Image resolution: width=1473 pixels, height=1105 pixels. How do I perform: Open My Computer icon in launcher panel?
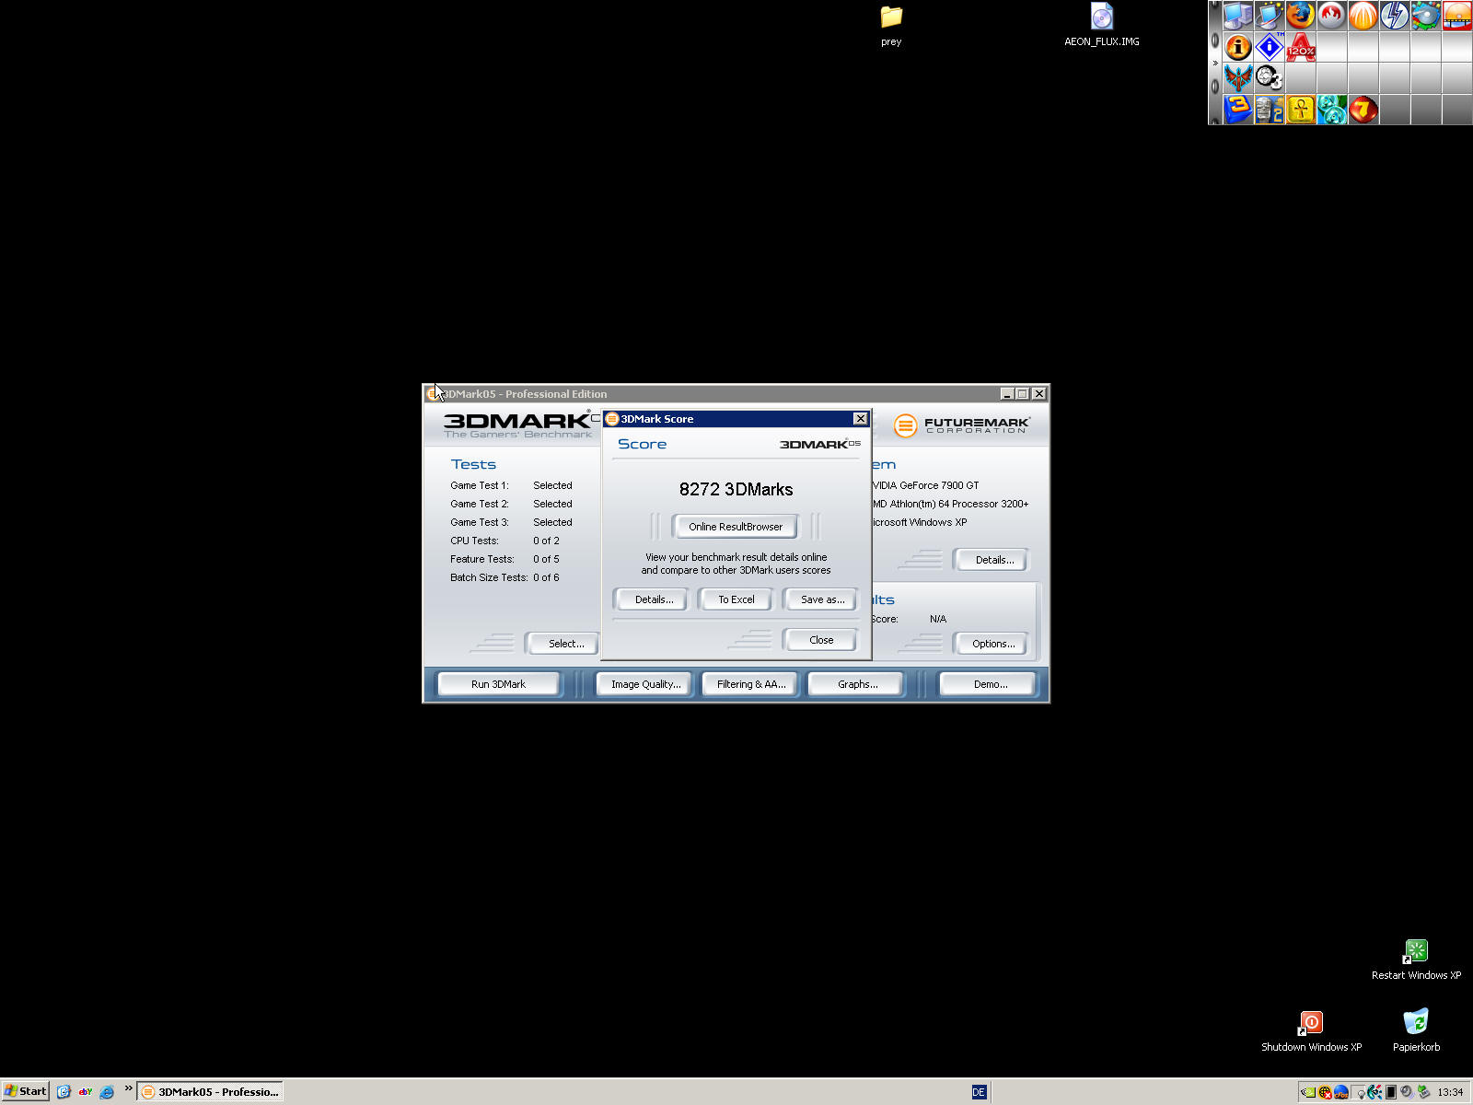coord(1238,16)
